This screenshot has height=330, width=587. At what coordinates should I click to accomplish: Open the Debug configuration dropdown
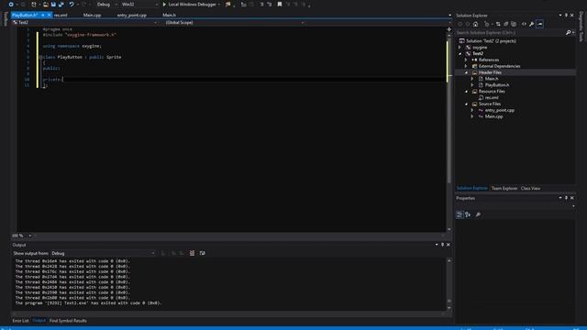coord(106,5)
